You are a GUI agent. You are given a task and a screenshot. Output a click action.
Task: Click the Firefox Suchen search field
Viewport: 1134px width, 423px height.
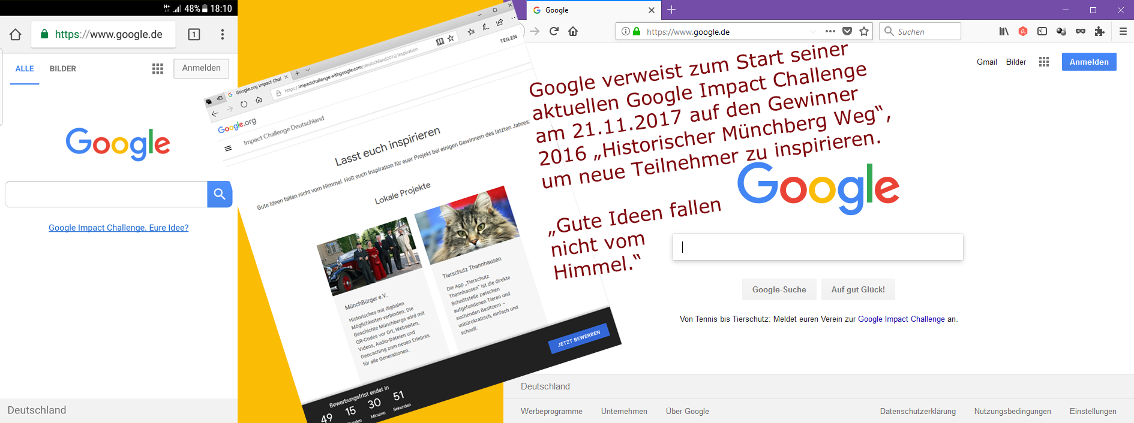point(920,31)
